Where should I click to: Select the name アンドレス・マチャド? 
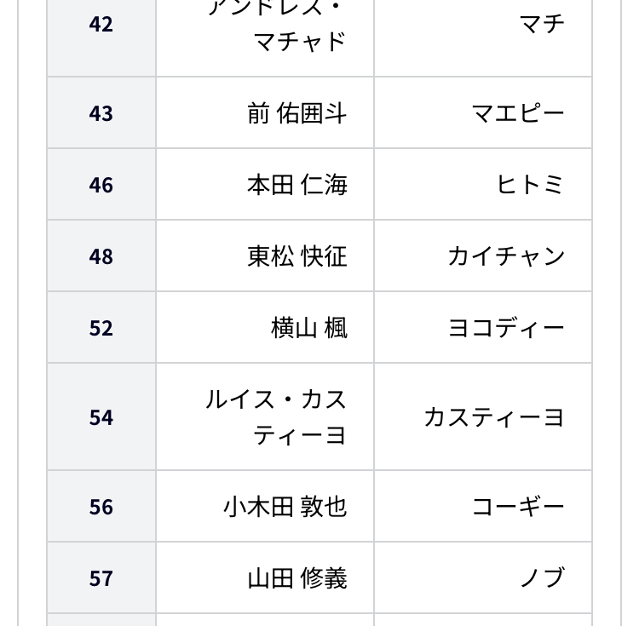[x=278, y=25]
